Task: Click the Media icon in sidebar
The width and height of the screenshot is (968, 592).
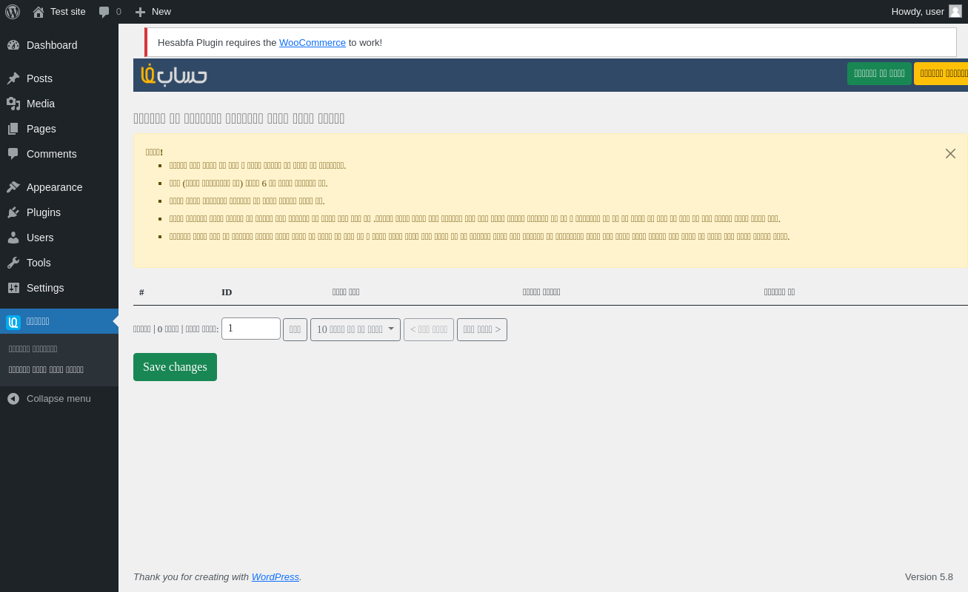Action: pos(13,104)
